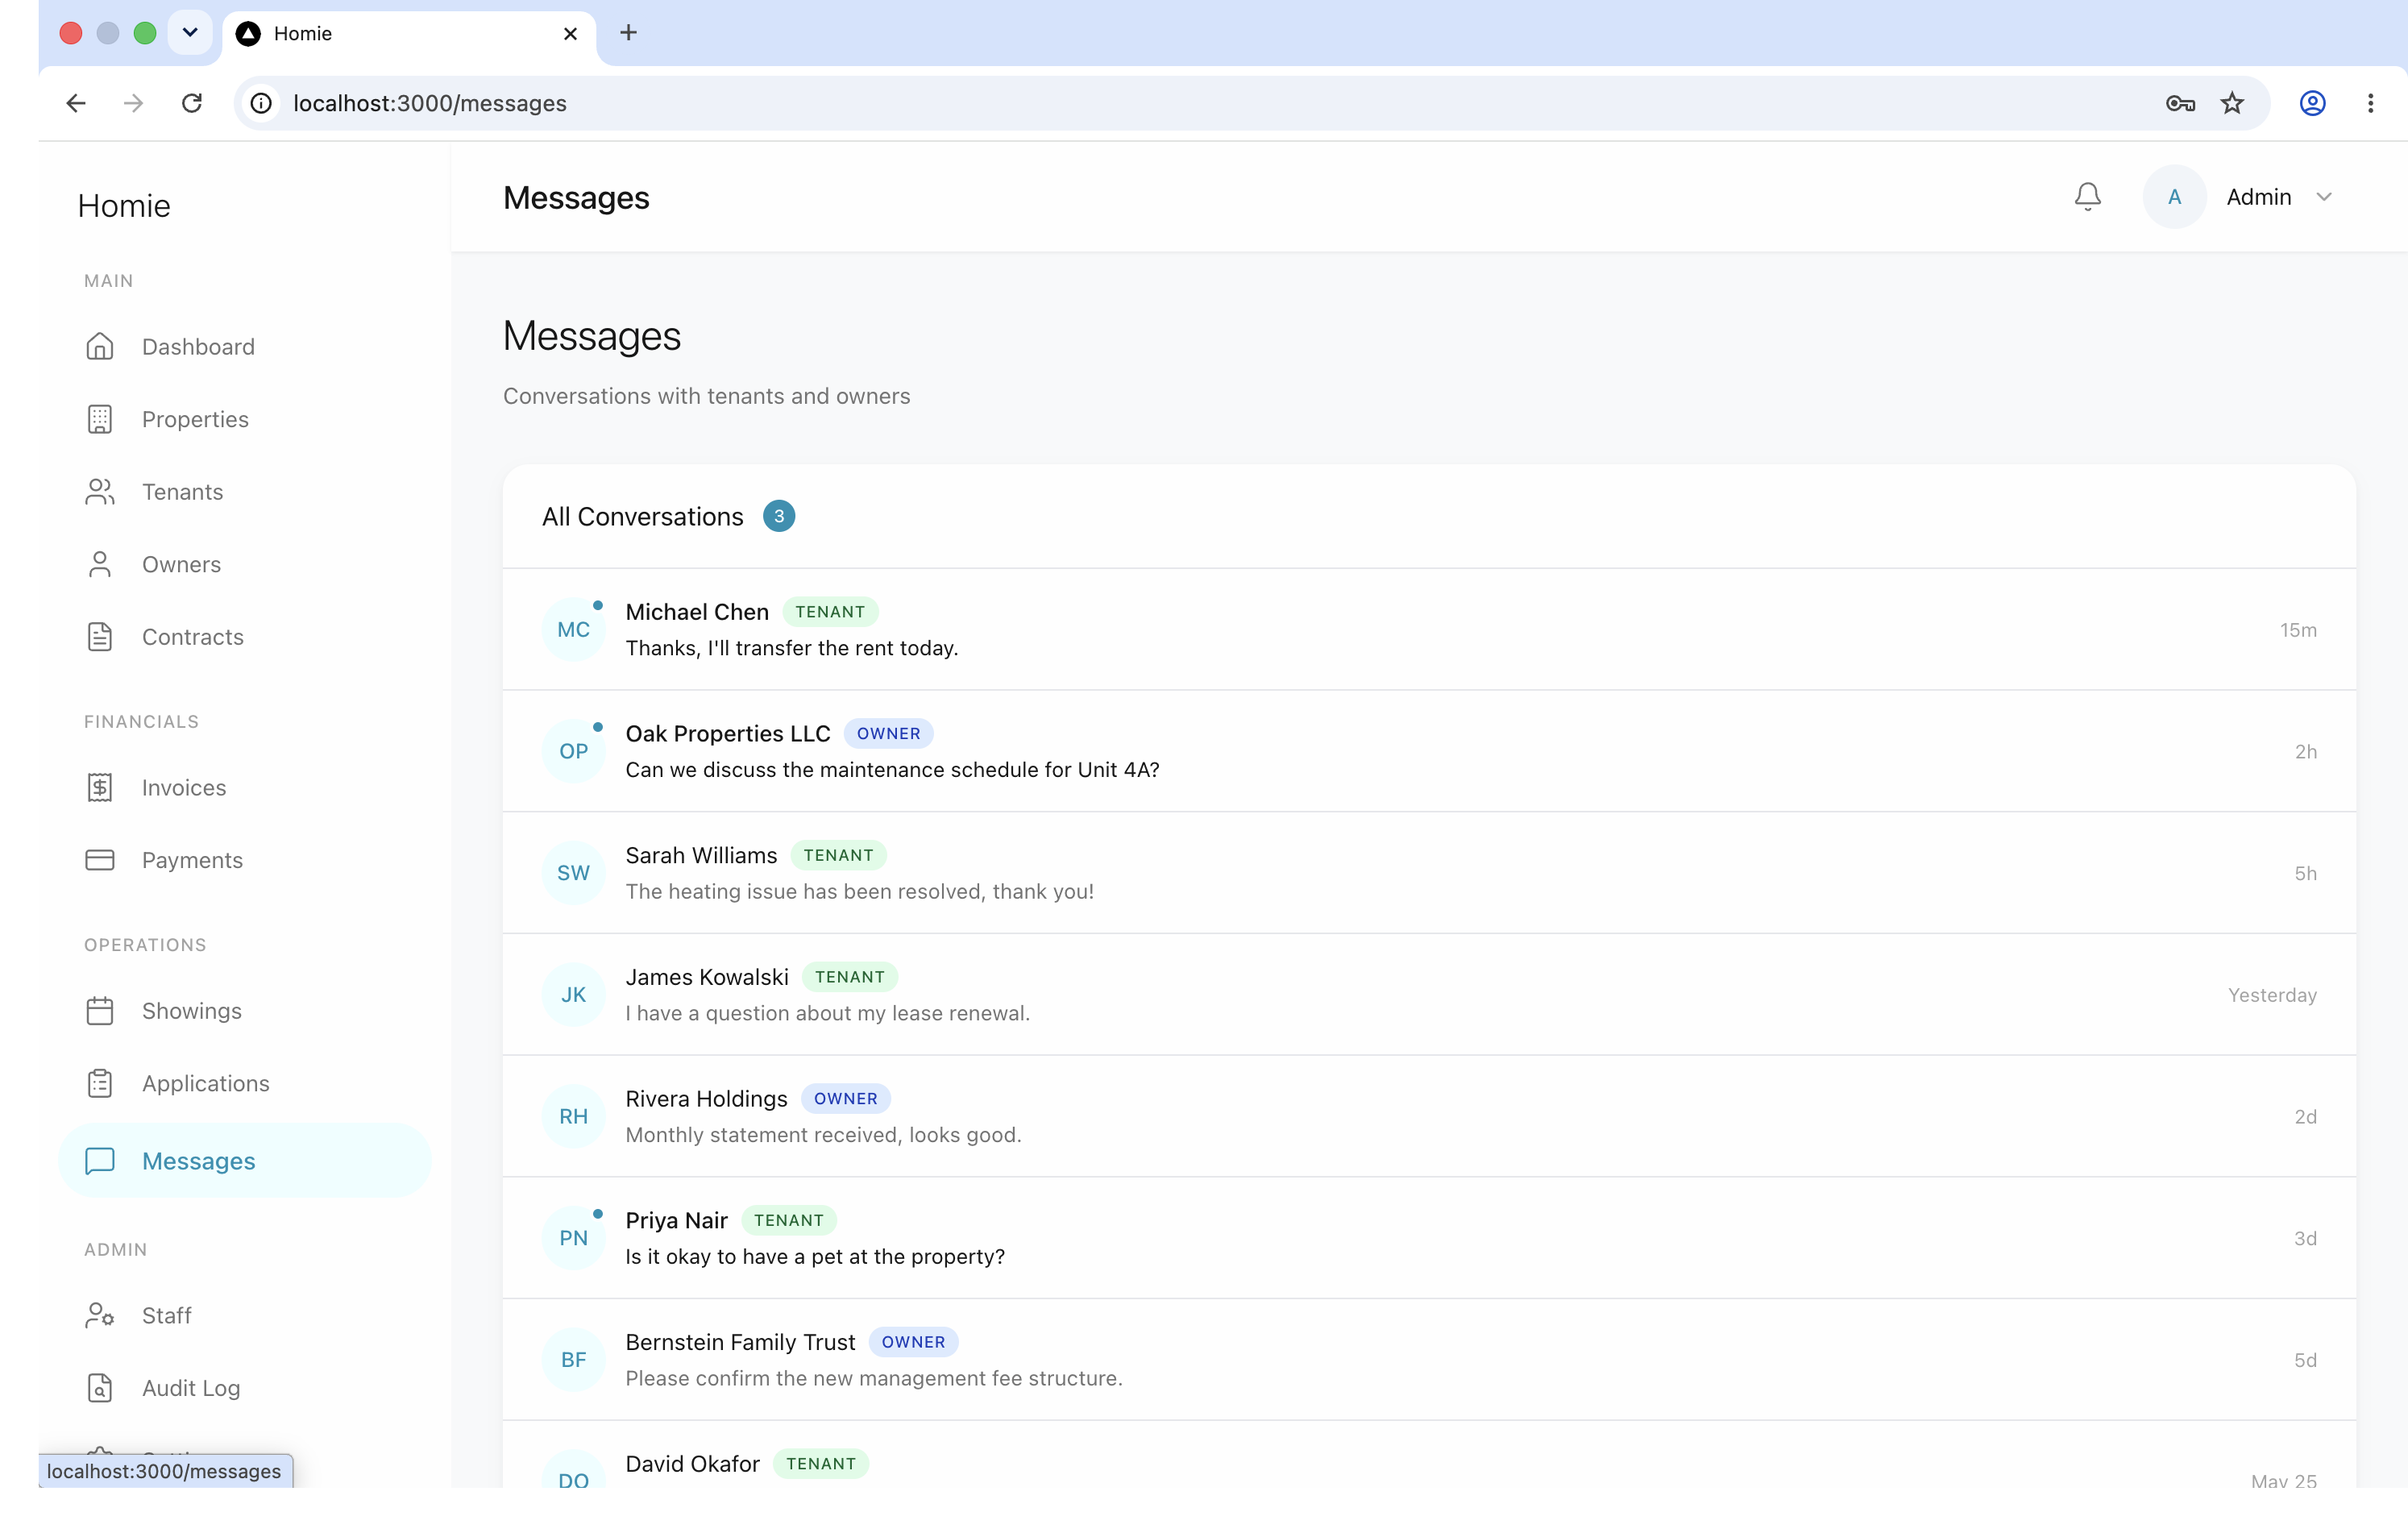Open Bernstein Family Trust conversation
This screenshot has height=1533, width=2408.
coord(1429,1360)
